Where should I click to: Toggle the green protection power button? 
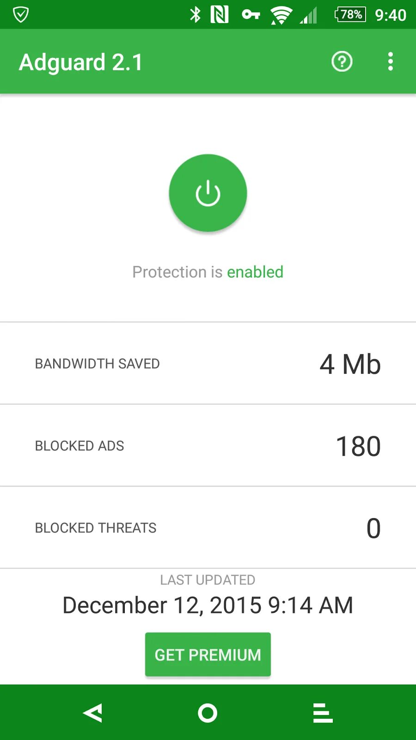pos(208,193)
